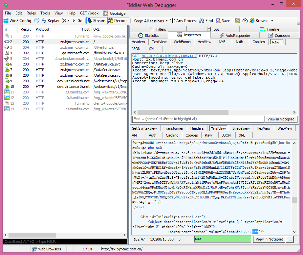
Task: Click the response text vertical scrollbar thumb
Action: click(294, 200)
